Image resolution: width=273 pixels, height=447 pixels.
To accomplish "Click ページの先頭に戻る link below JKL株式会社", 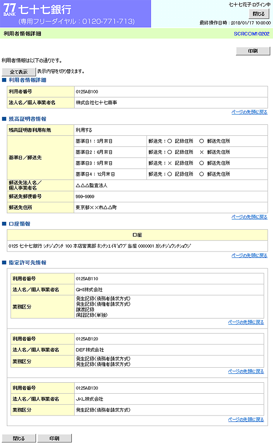I will tap(246, 419).
